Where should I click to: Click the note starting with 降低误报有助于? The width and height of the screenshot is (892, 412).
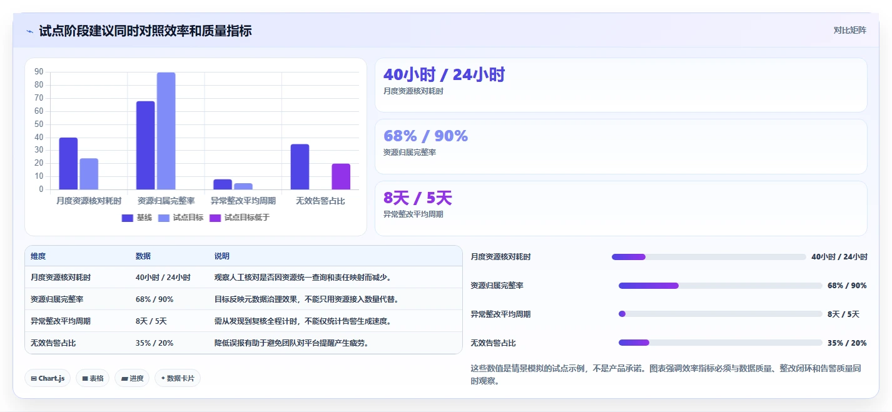point(292,343)
